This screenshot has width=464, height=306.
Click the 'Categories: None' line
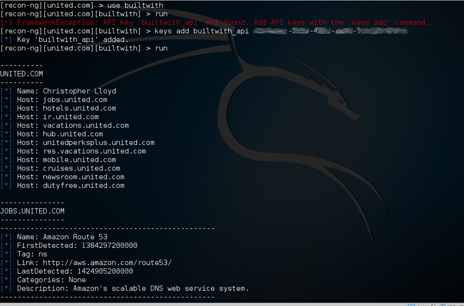[x=43, y=280]
